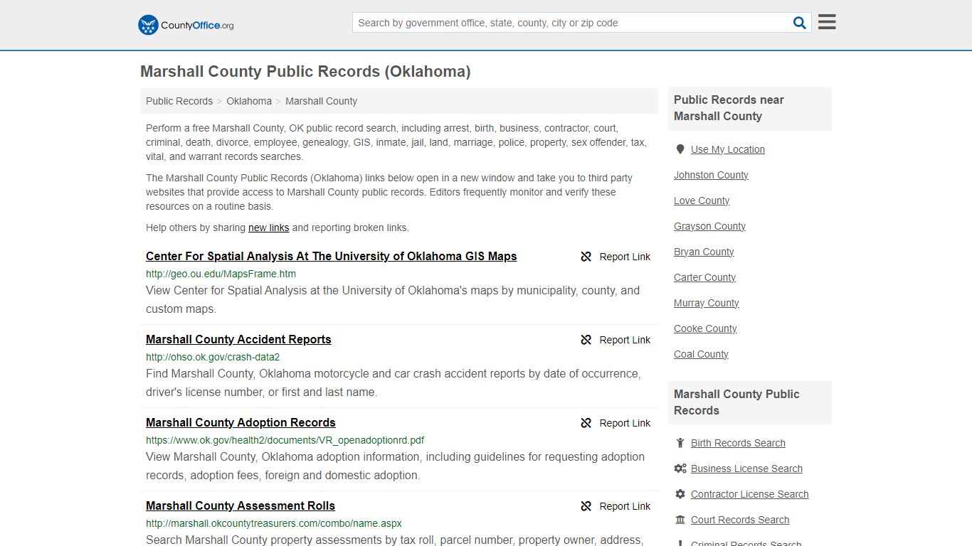This screenshot has height=546, width=972.
Task: Open Contractor License Search
Action: tap(749, 494)
